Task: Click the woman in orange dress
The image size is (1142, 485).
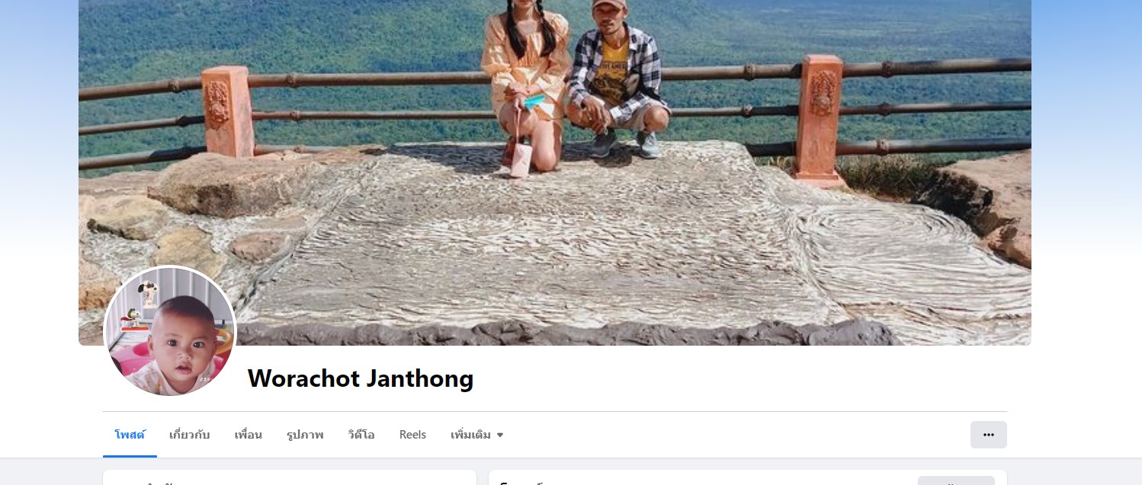Action: (x=526, y=84)
